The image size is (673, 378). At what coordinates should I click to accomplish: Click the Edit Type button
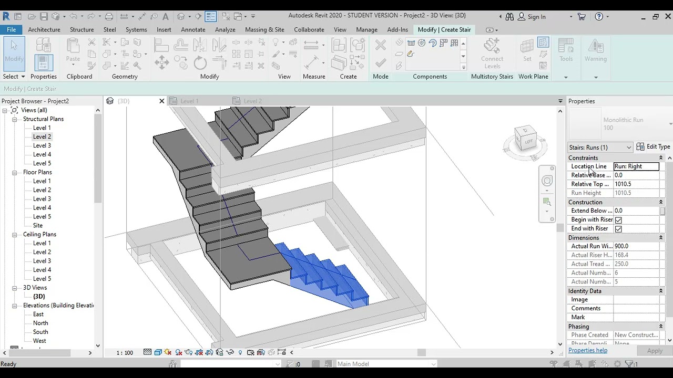(653, 147)
